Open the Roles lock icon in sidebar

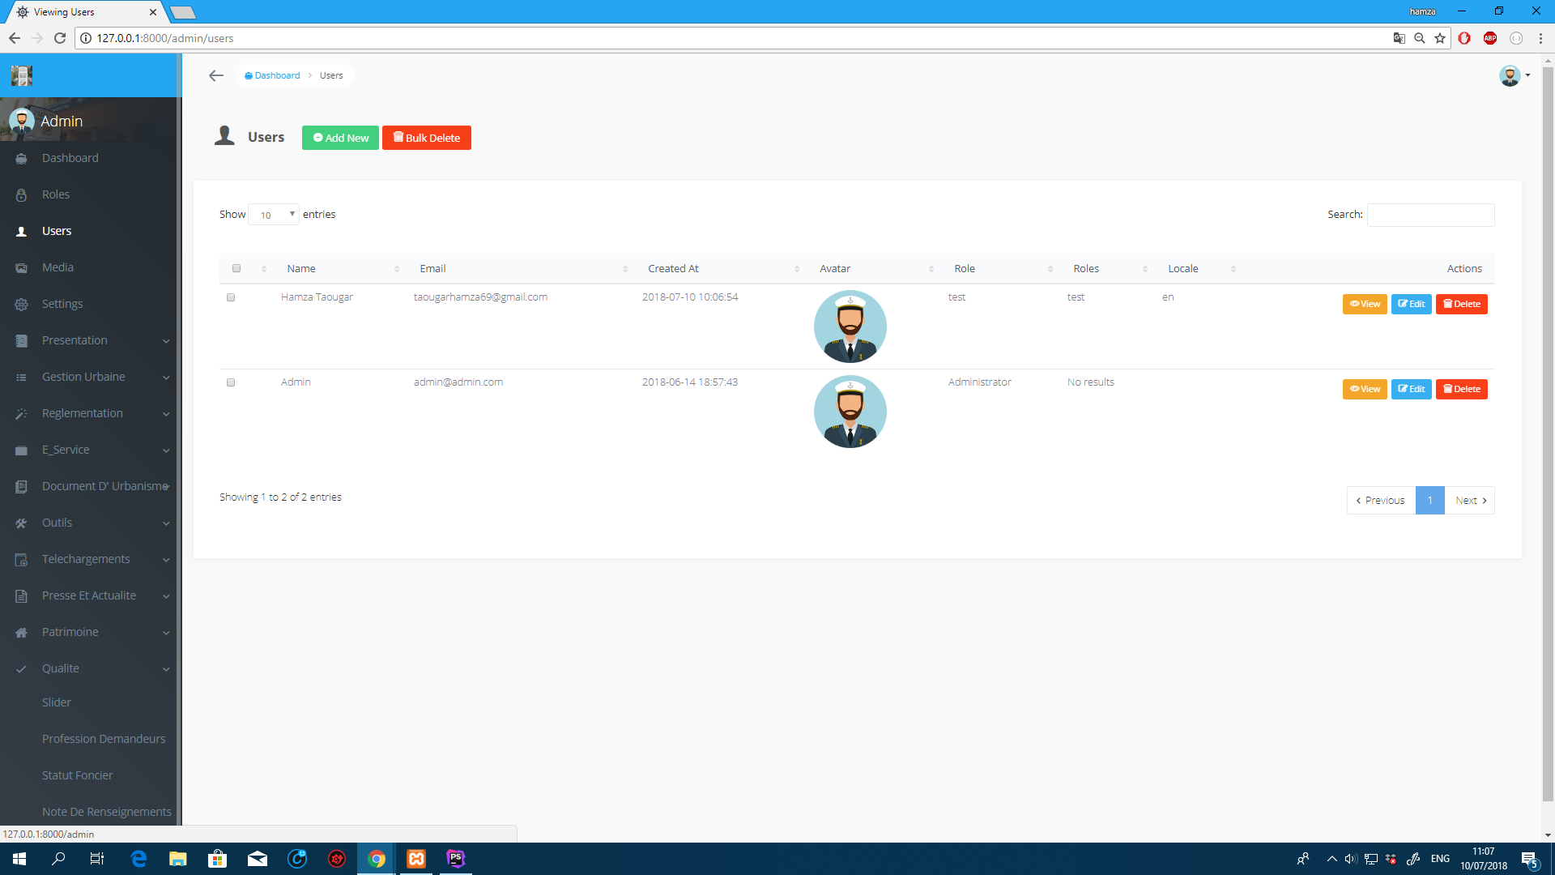click(22, 195)
